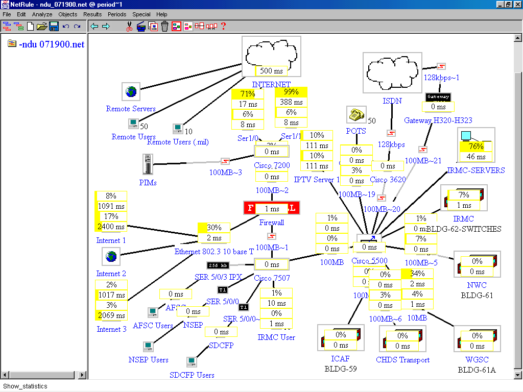
Task: Click the Cisco 5500 label
Action: click(369, 261)
